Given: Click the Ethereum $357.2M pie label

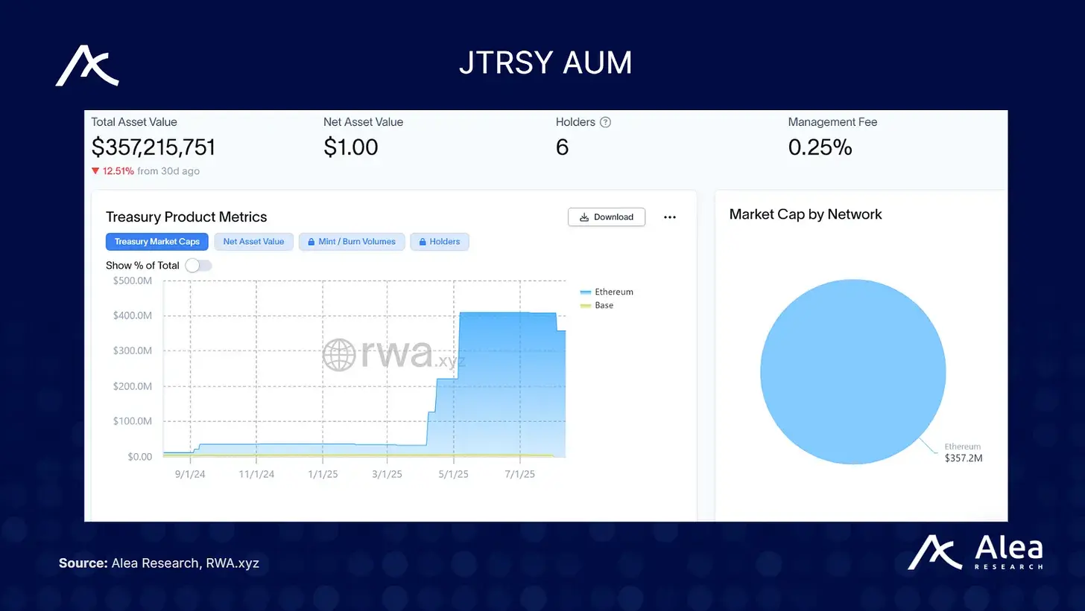Looking at the screenshot, I should click(964, 452).
